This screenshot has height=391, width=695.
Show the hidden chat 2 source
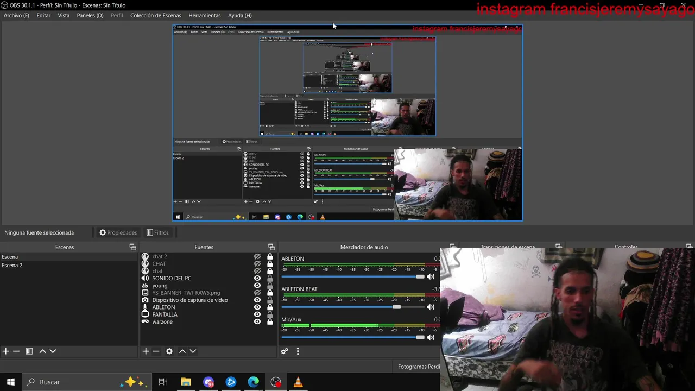pyautogui.click(x=257, y=256)
